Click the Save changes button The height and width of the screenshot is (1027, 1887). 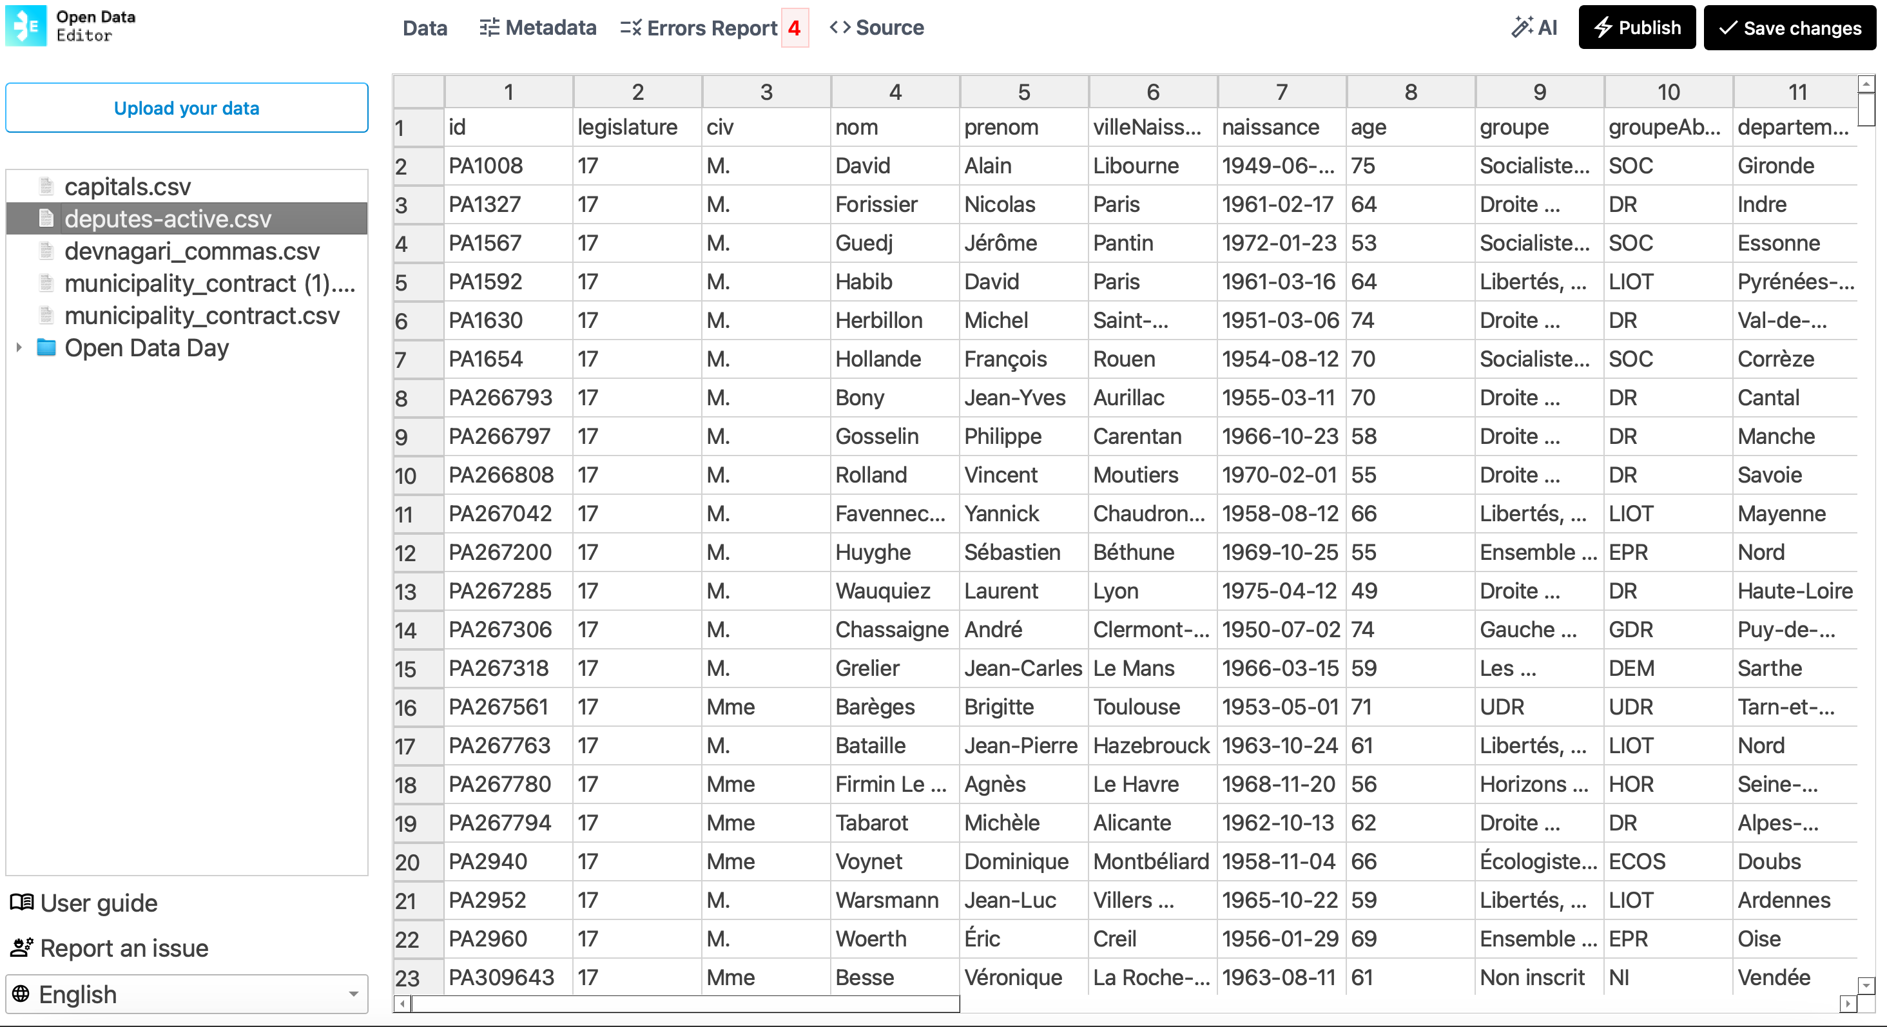pos(1790,28)
